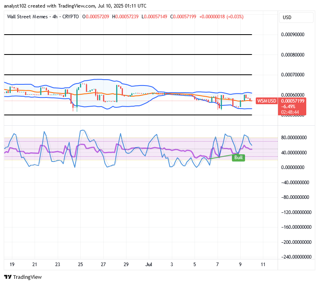This screenshot has height=284, width=319.
Task: Click the horizontal line at 0.00070000
Action: (128, 75)
